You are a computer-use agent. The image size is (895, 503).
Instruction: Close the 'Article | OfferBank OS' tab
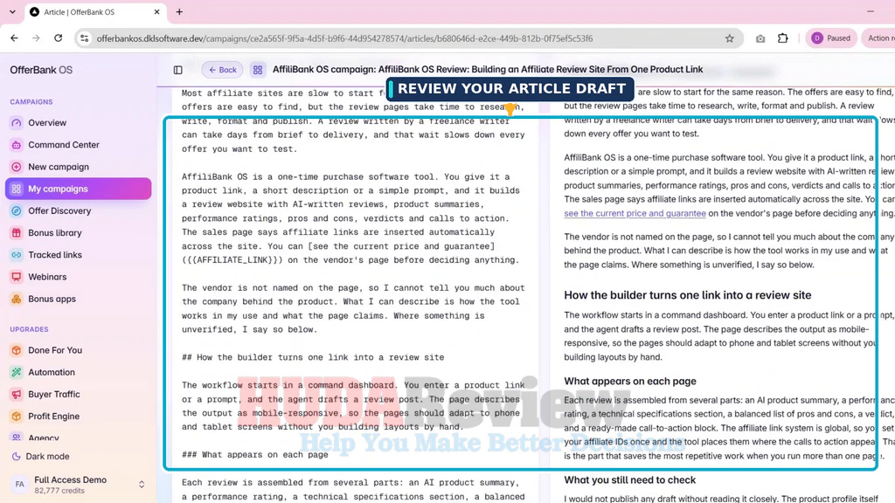pos(157,12)
